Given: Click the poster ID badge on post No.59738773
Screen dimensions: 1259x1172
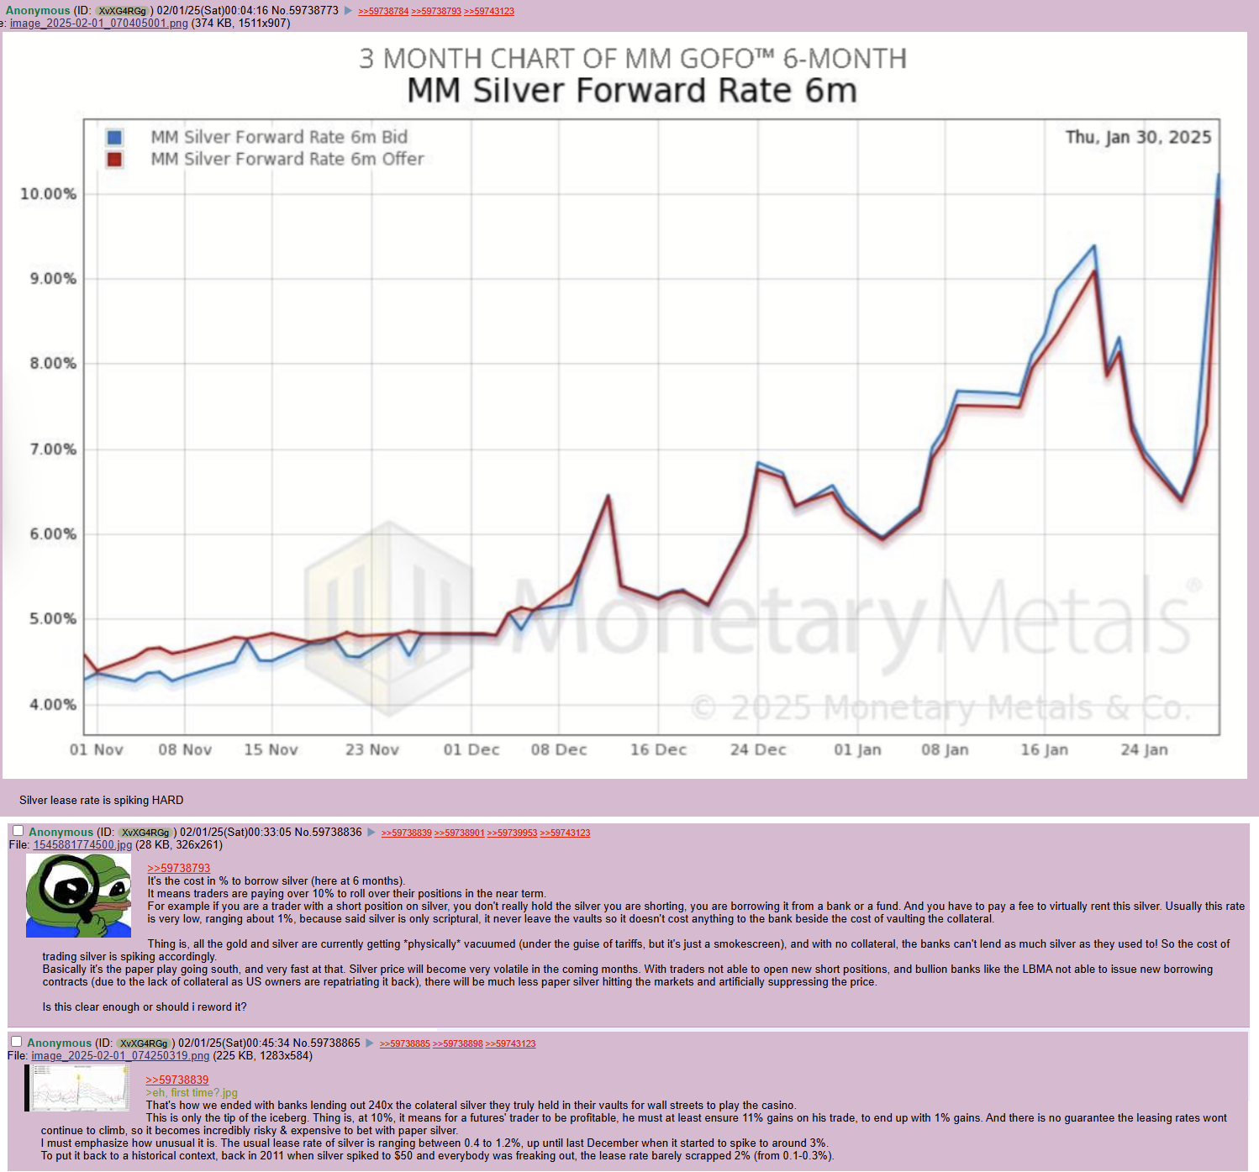Looking at the screenshot, I should point(123,12).
